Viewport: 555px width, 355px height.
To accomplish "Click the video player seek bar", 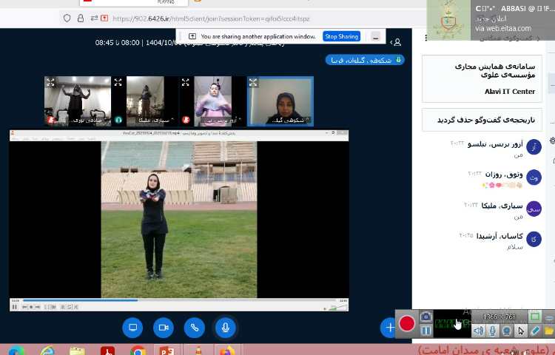I will click(x=181, y=300).
